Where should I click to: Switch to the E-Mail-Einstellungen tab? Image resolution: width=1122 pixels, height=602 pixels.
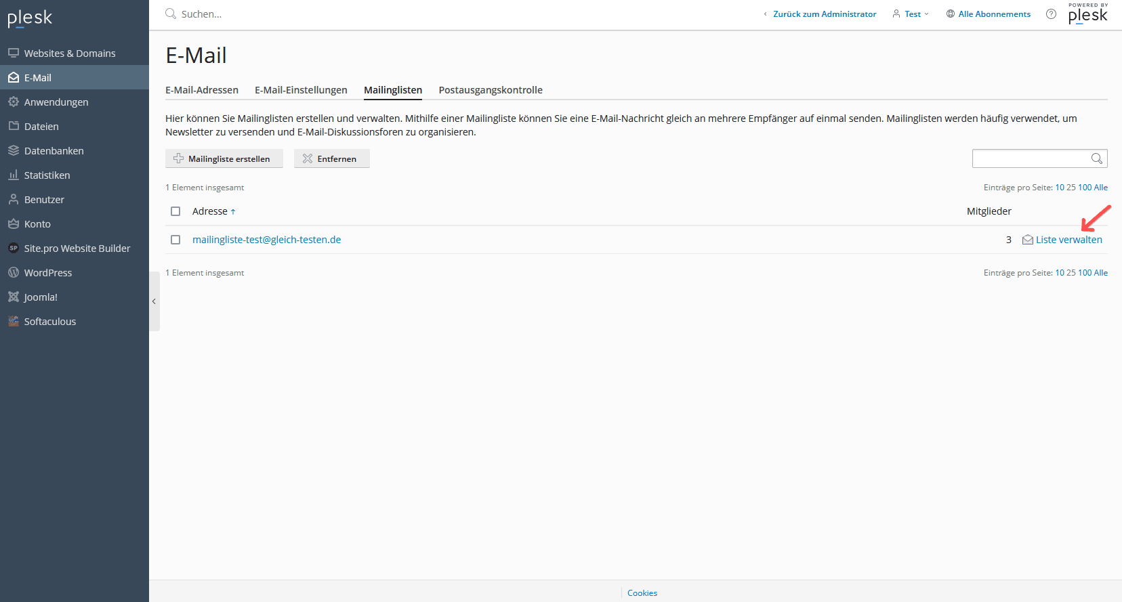pos(301,90)
